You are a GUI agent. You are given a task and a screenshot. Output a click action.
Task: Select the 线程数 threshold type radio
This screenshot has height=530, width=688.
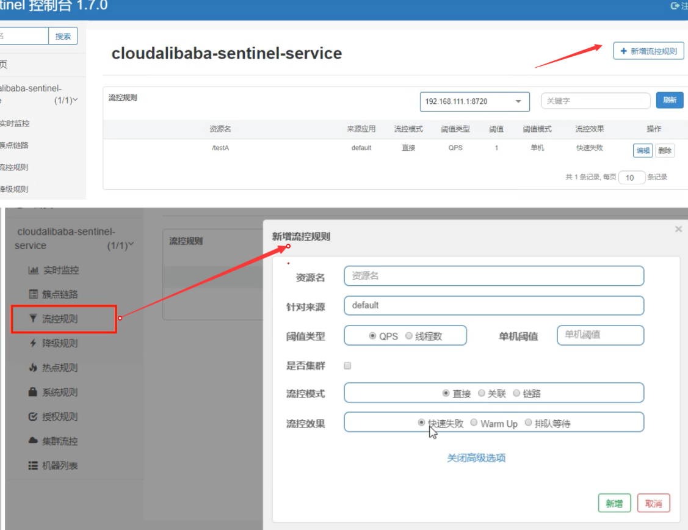[x=409, y=336]
